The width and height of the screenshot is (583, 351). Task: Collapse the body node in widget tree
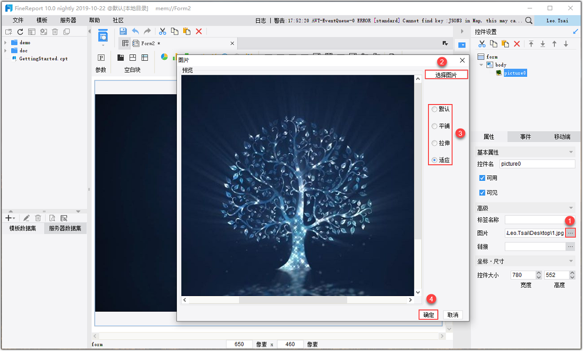click(x=481, y=65)
